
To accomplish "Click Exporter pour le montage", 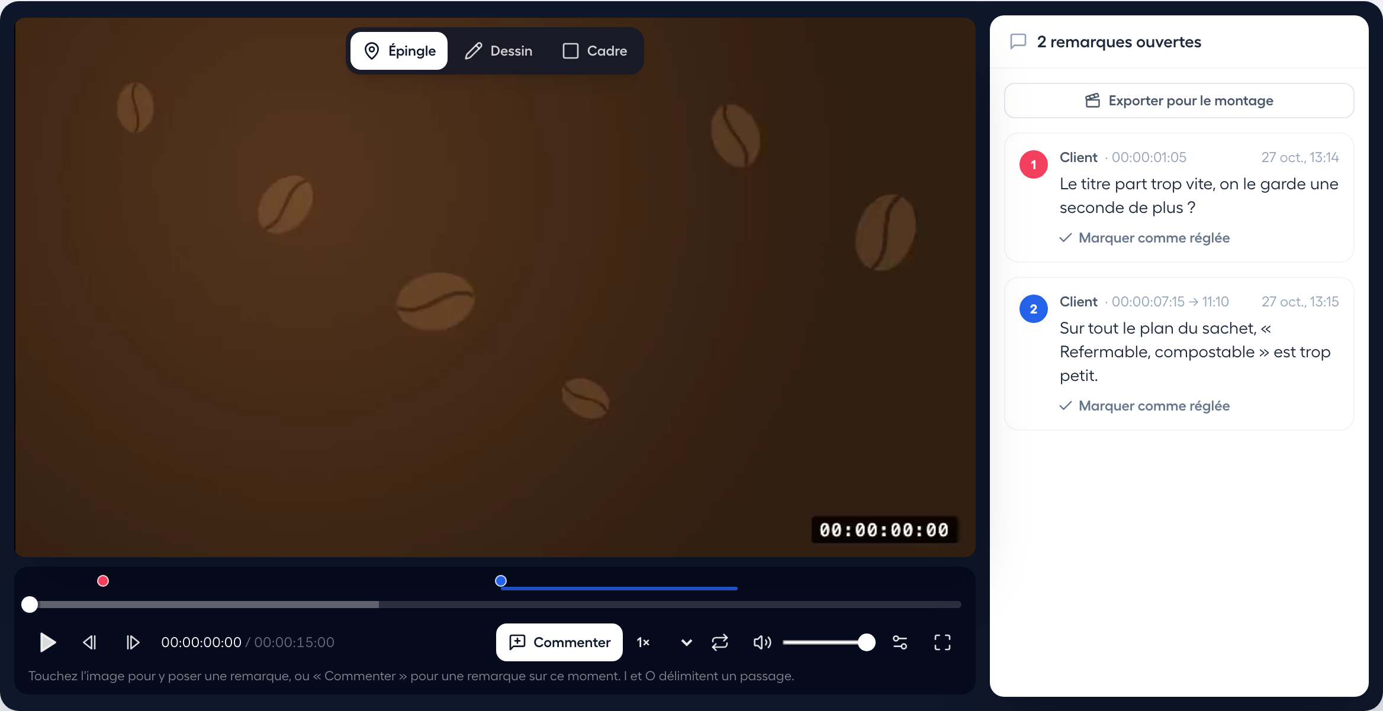I will [x=1179, y=101].
